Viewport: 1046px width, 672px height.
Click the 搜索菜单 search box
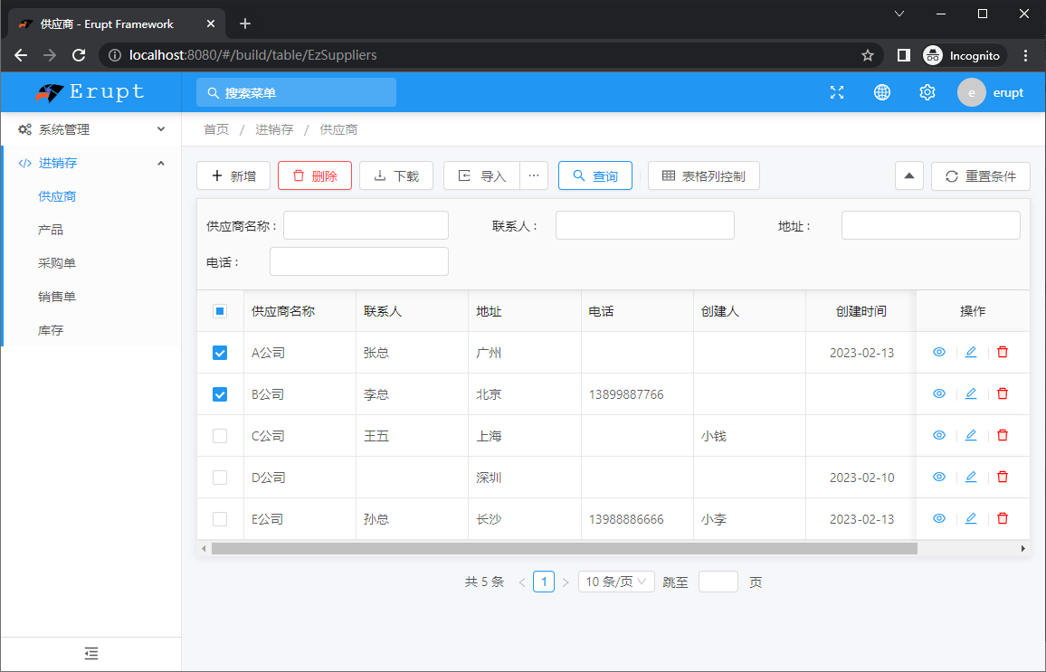(x=296, y=92)
